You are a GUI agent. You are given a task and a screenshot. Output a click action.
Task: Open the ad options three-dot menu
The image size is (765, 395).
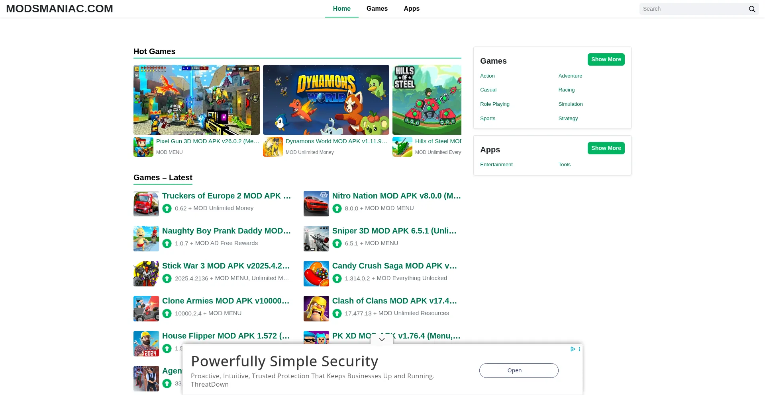click(579, 349)
